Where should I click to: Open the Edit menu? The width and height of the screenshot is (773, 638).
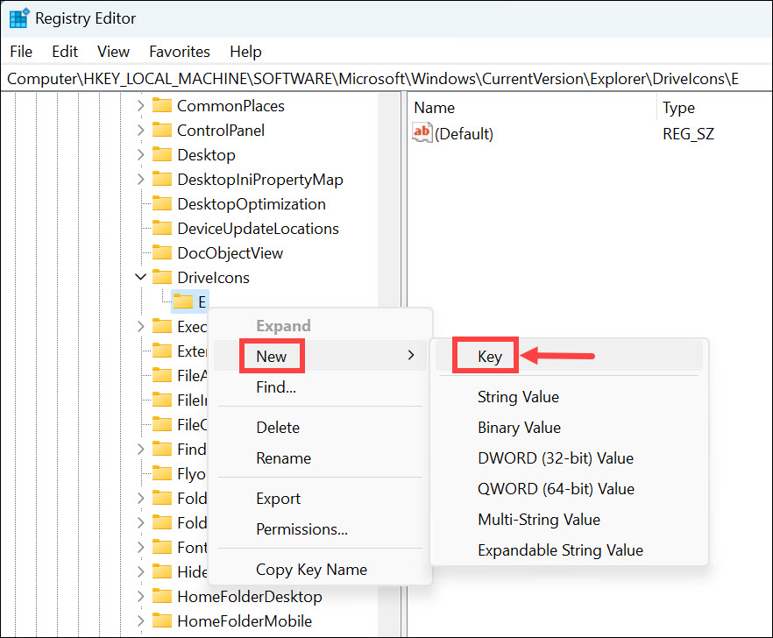click(65, 52)
